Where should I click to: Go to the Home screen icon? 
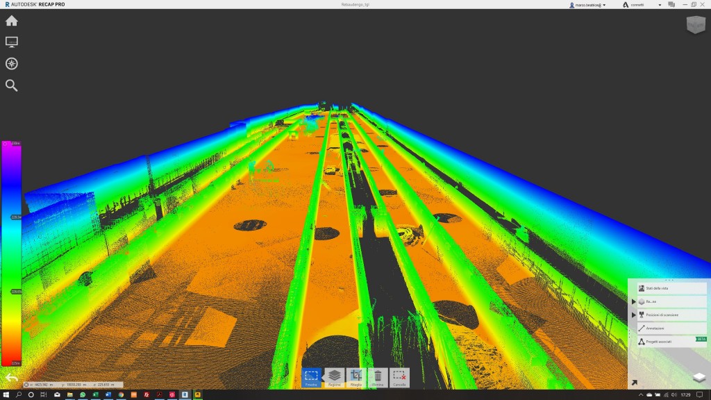12,21
